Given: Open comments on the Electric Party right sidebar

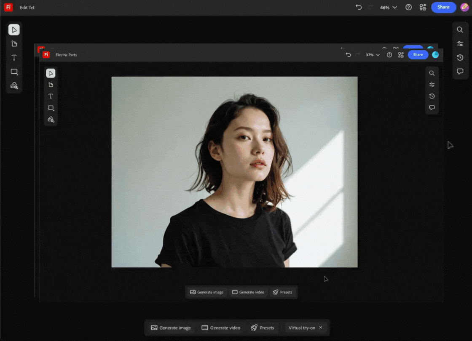Looking at the screenshot, I should pos(432,108).
